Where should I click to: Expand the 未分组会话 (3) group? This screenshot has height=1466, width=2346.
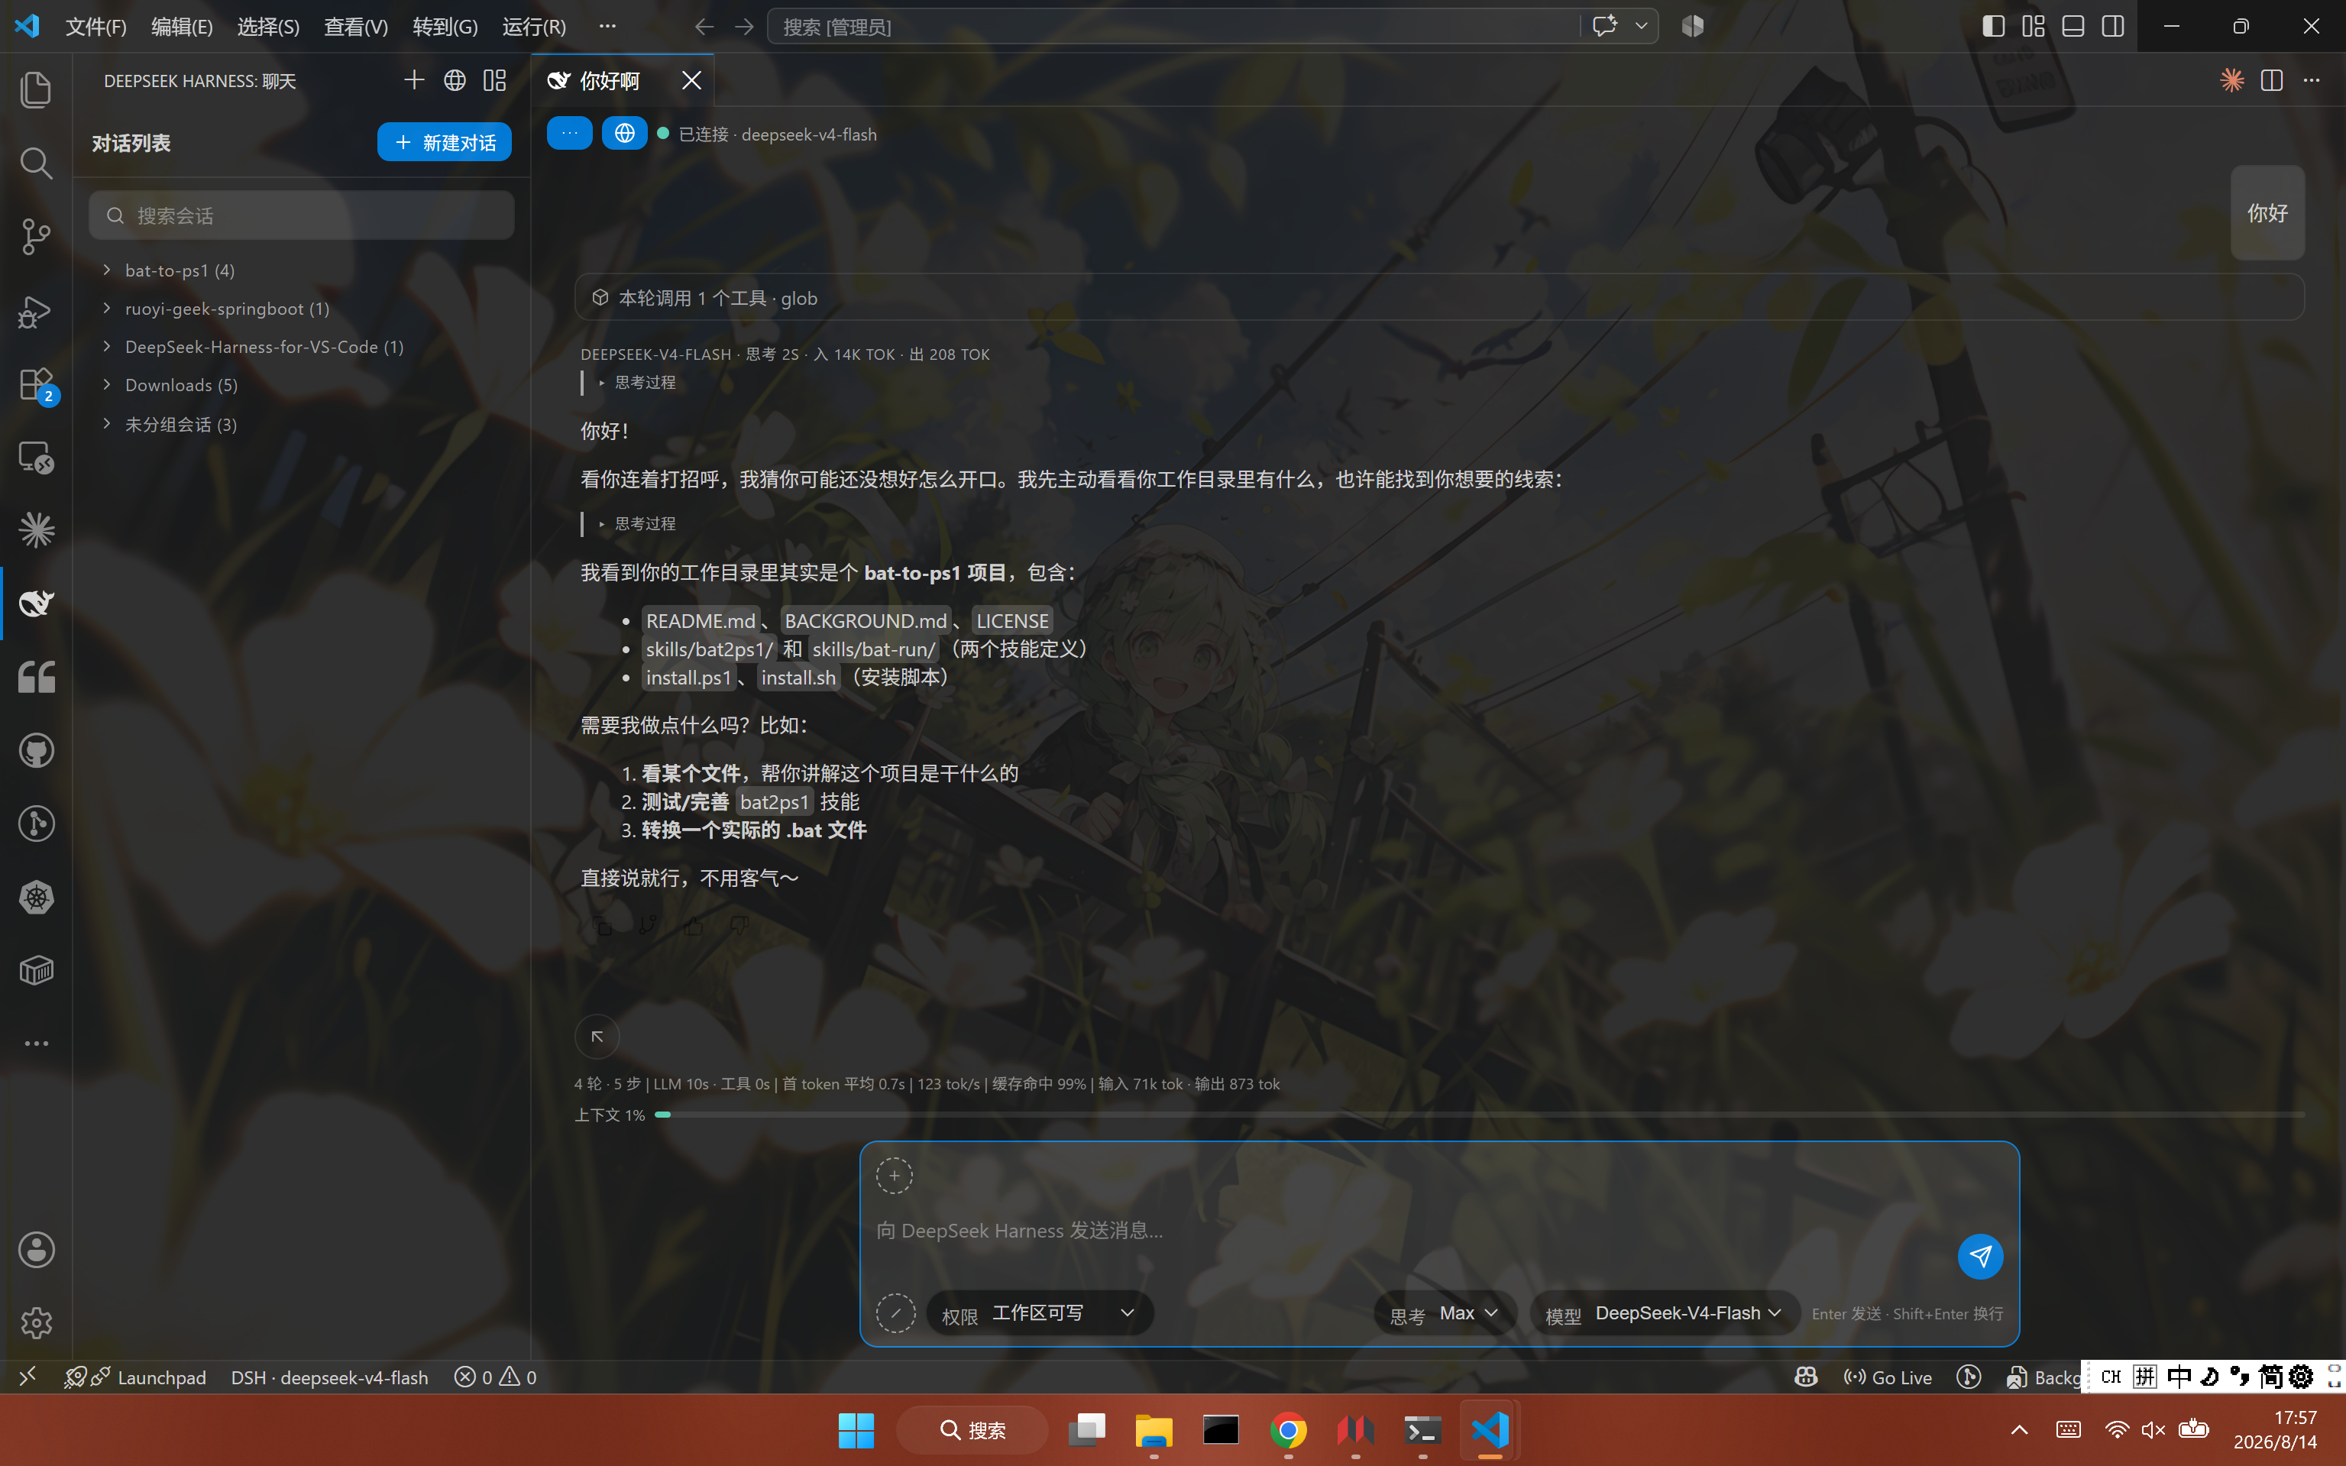[300, 425]
